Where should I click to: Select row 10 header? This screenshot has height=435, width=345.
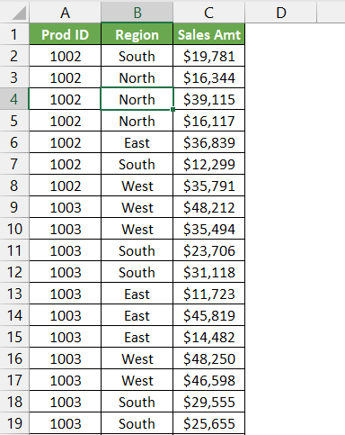pyautogui.click(x=14, y=229)
